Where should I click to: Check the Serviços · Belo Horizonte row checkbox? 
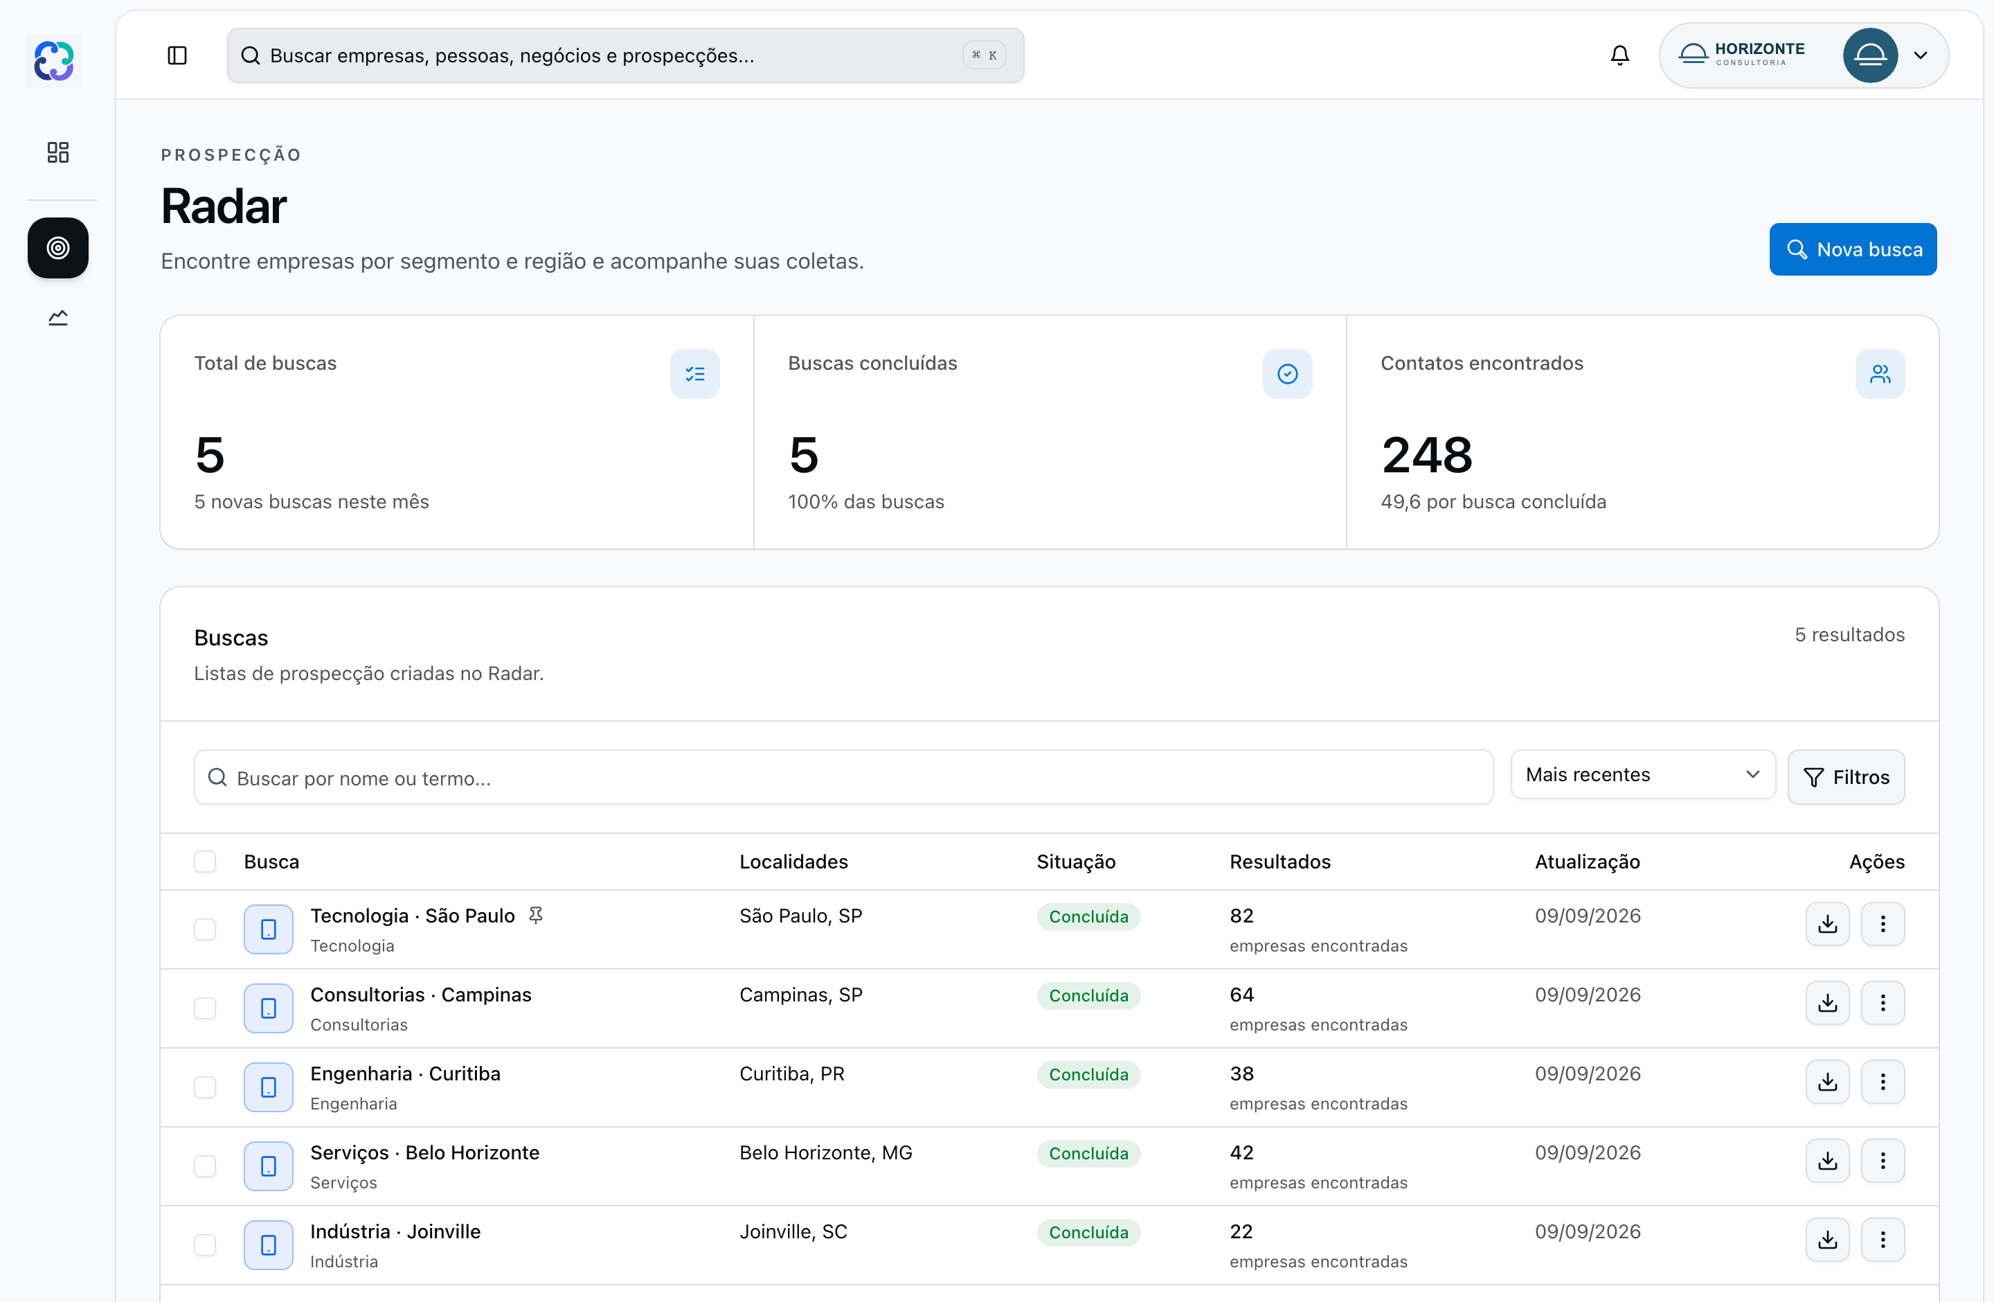(204, 1166)
